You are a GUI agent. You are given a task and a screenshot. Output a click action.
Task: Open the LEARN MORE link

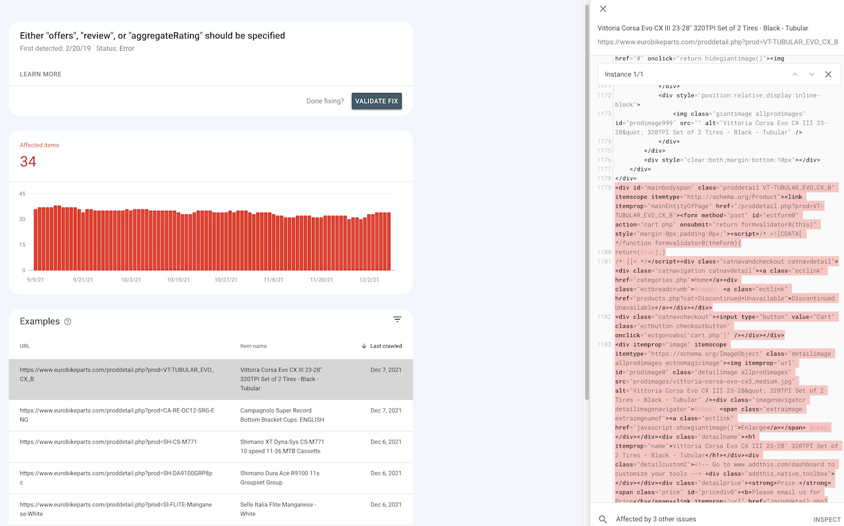tap(41, 74)
